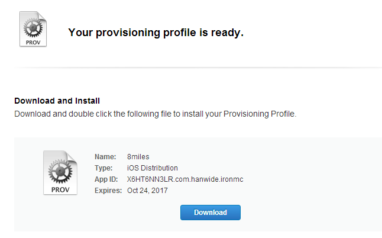The height and width of the screenshot is (238, 382).
Task: Click the 'App ID:' field label
Action: pyautogui.click(x=108, y=179)
